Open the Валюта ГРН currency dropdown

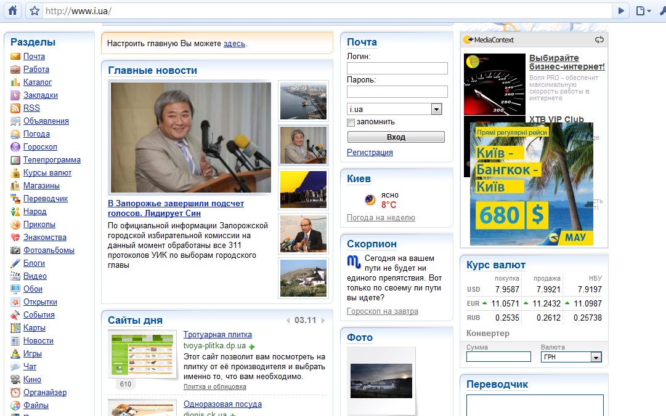point(595,357)
